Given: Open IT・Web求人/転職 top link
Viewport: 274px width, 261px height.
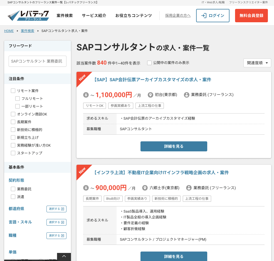Looking at the screenshot, I should click(213, 3).
